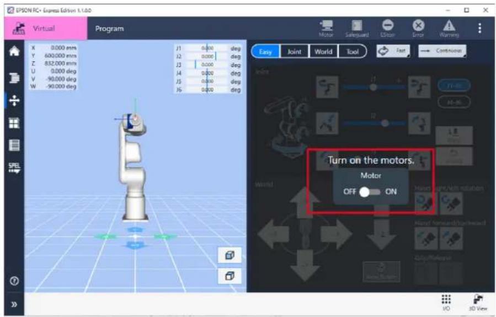Click the J3 angle value field
496x317 pixels.
[207, 65]
